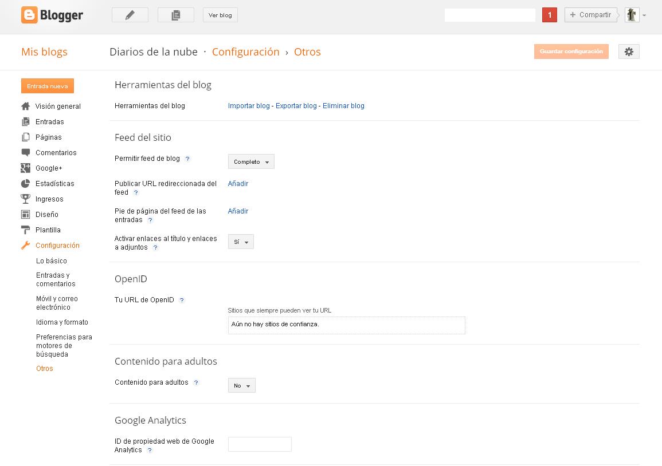Open help icon for Permitir feed de blog
The height and width of the screenshot is (466, 662).
tap(187, 159)
